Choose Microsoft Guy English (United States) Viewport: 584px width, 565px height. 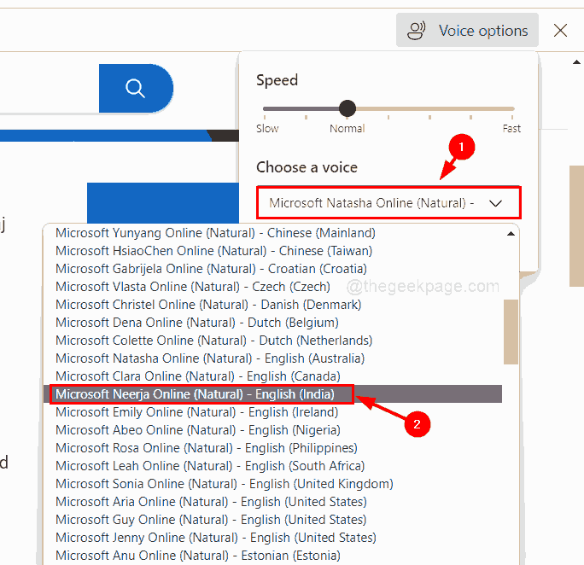tap(210, 520)
